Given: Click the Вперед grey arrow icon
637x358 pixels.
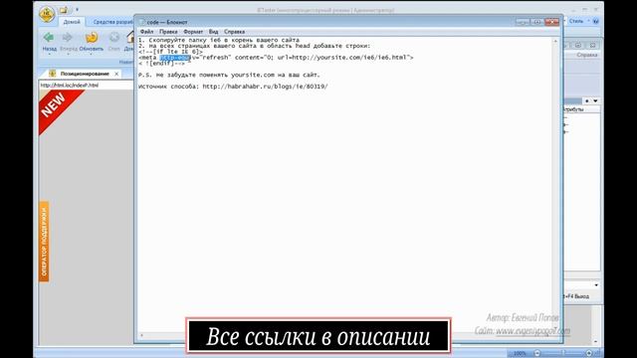Looking at the screenshot, I should [x=67, y=38].
